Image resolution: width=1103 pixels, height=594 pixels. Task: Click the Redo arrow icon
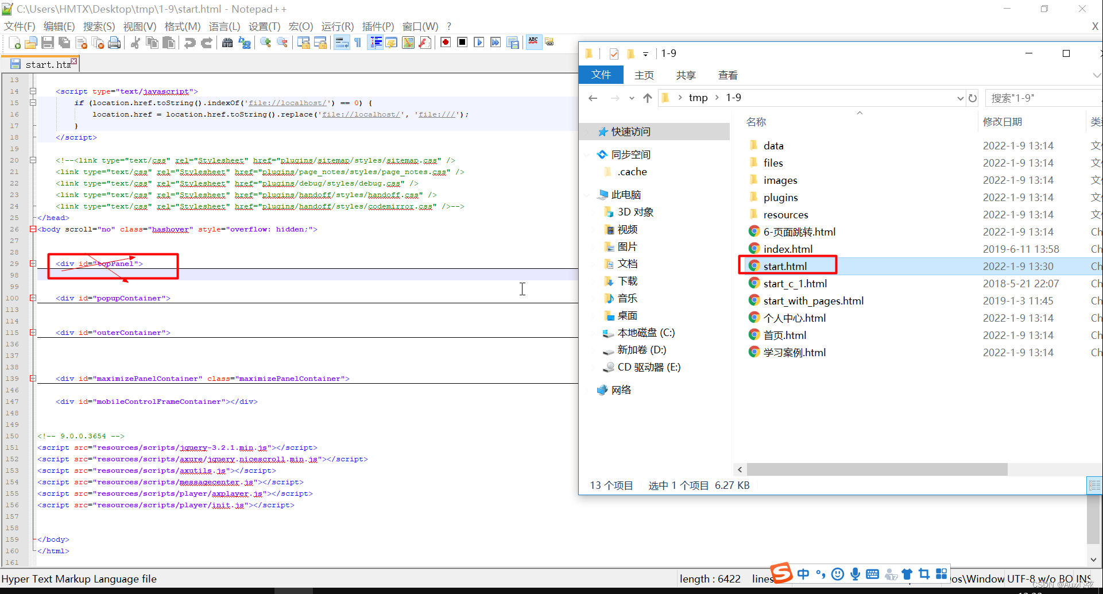click(207, 43)
